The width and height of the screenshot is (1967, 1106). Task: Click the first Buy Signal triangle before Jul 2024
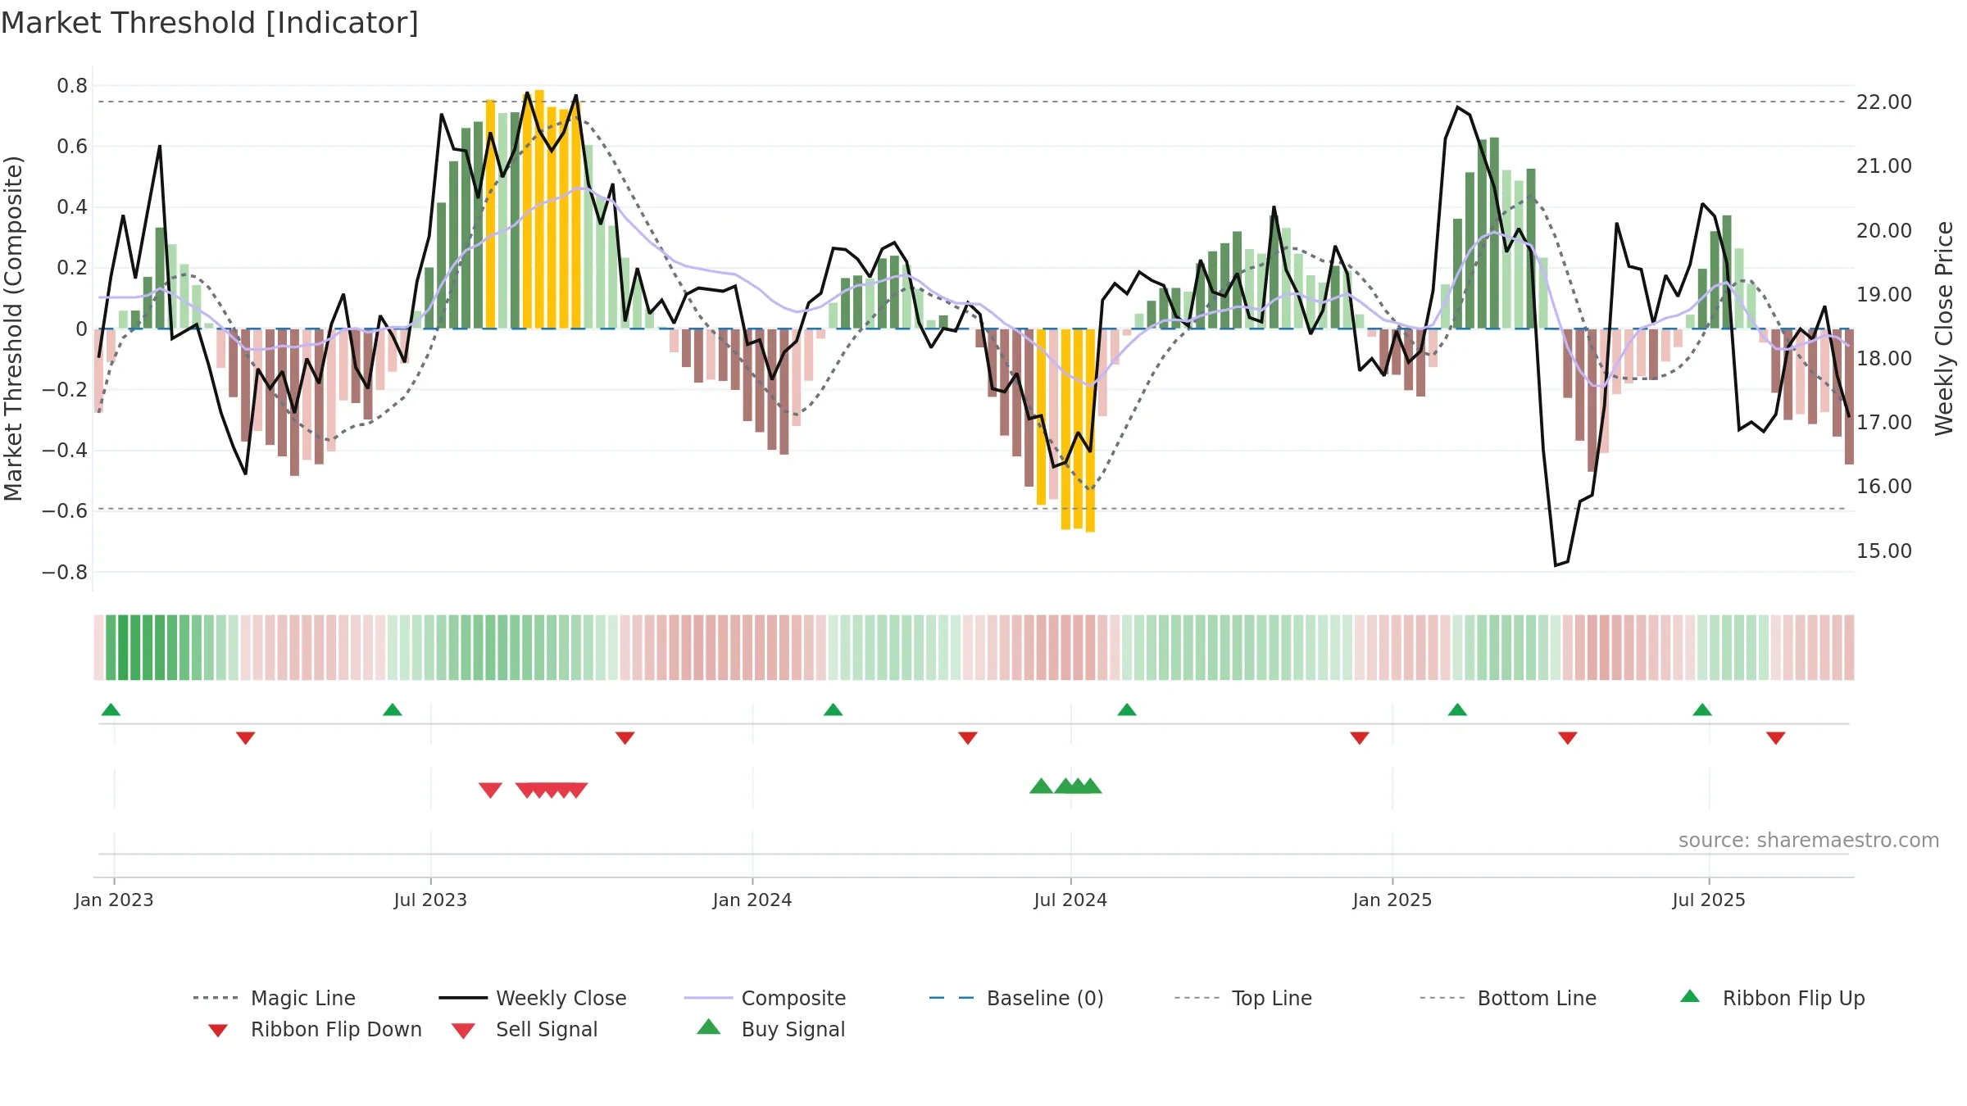[1041, 786]
